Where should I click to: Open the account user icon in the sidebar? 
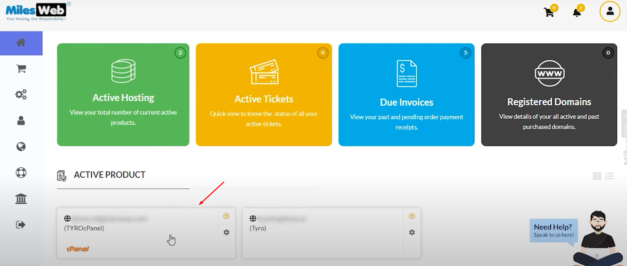point(21,121)
